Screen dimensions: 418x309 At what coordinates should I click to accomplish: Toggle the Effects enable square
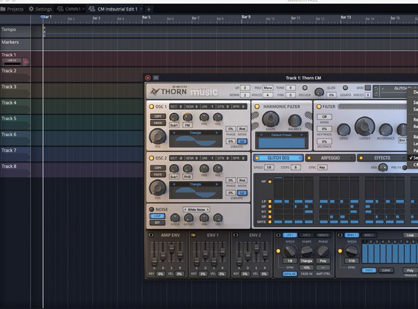[x=361, y=158]
